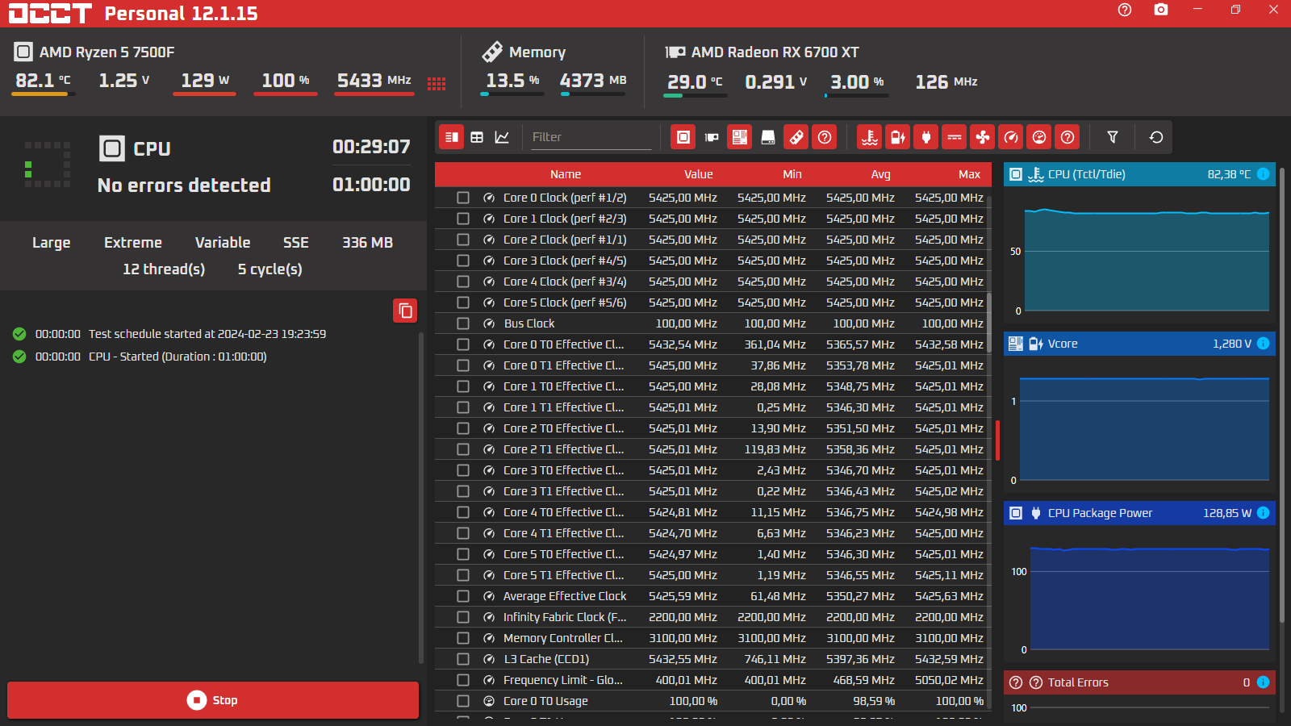
Task: Toggle the clock speed sensor type filter
Action: 1011,137
